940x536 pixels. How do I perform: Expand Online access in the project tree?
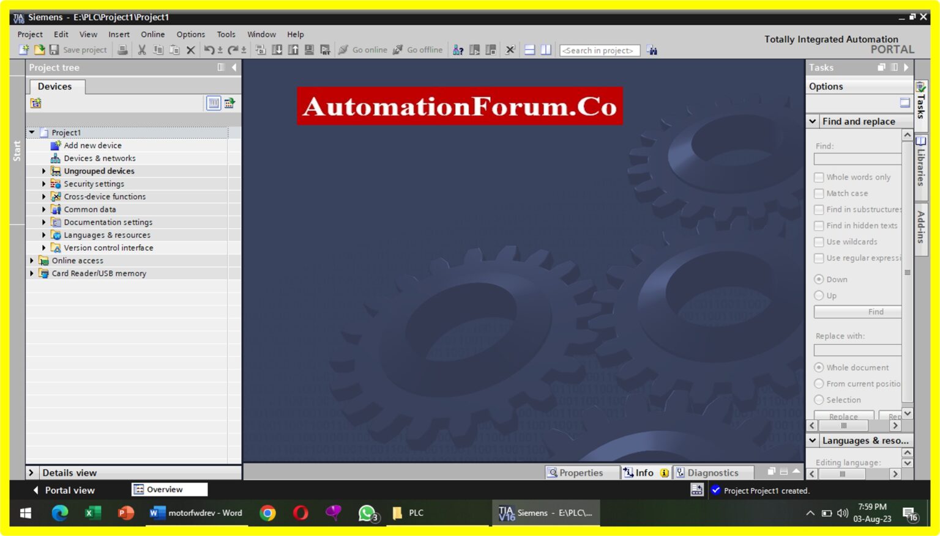32,260
